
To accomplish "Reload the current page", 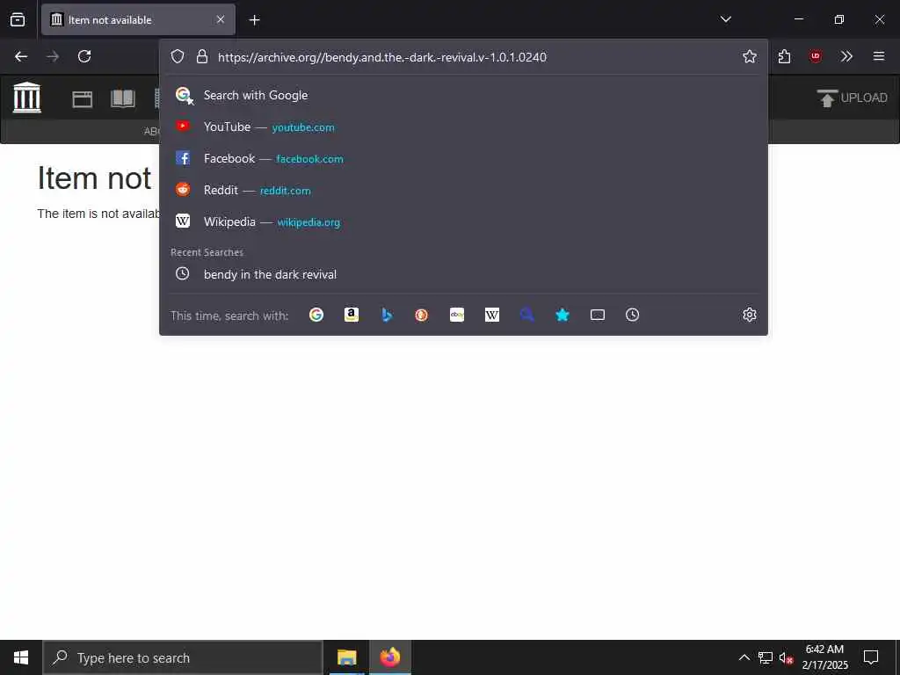I will (84, 56).
